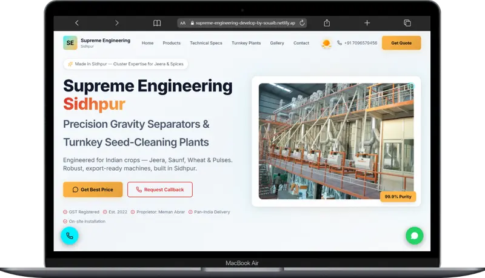Go back with the browser back arrow

[x=77, y=23]
